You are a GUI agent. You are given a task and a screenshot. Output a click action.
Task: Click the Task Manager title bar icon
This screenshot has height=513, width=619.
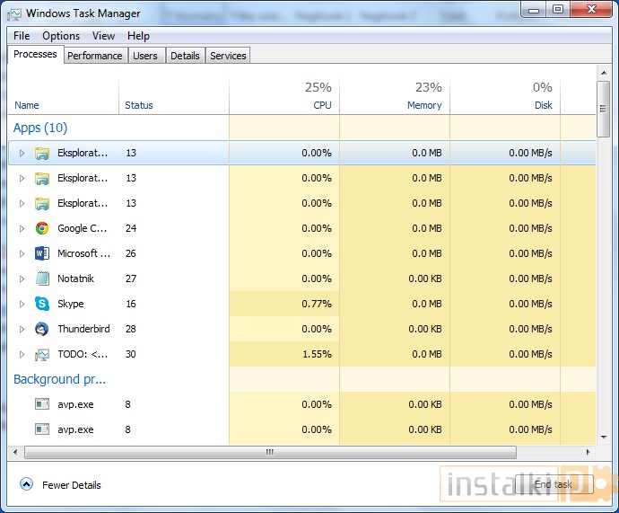(x=14, y=14)
